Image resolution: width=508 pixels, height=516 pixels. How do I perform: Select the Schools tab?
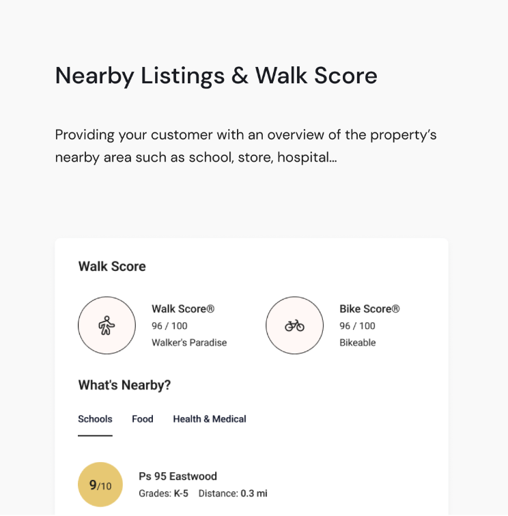click(95, 419)
